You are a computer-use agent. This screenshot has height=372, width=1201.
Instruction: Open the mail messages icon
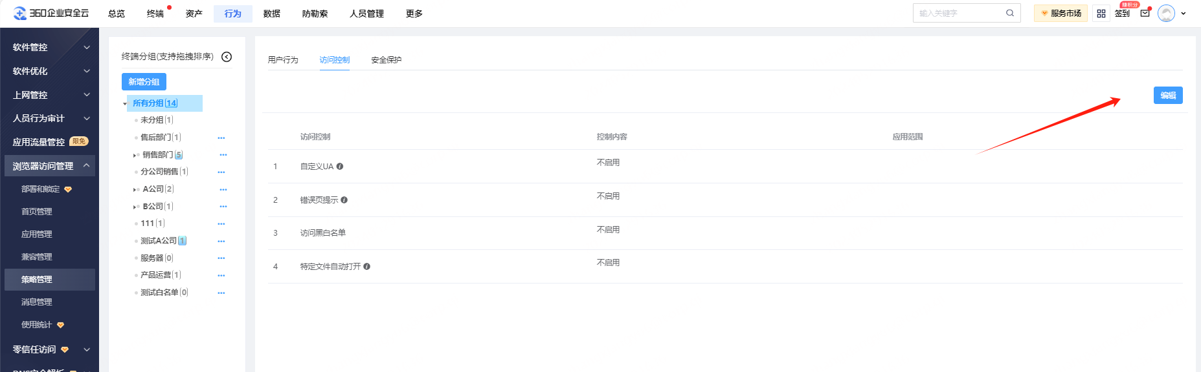tap(1145, 13)
